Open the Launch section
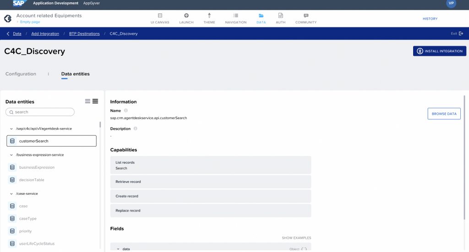The image size is (469, 252). pos(186,18)
